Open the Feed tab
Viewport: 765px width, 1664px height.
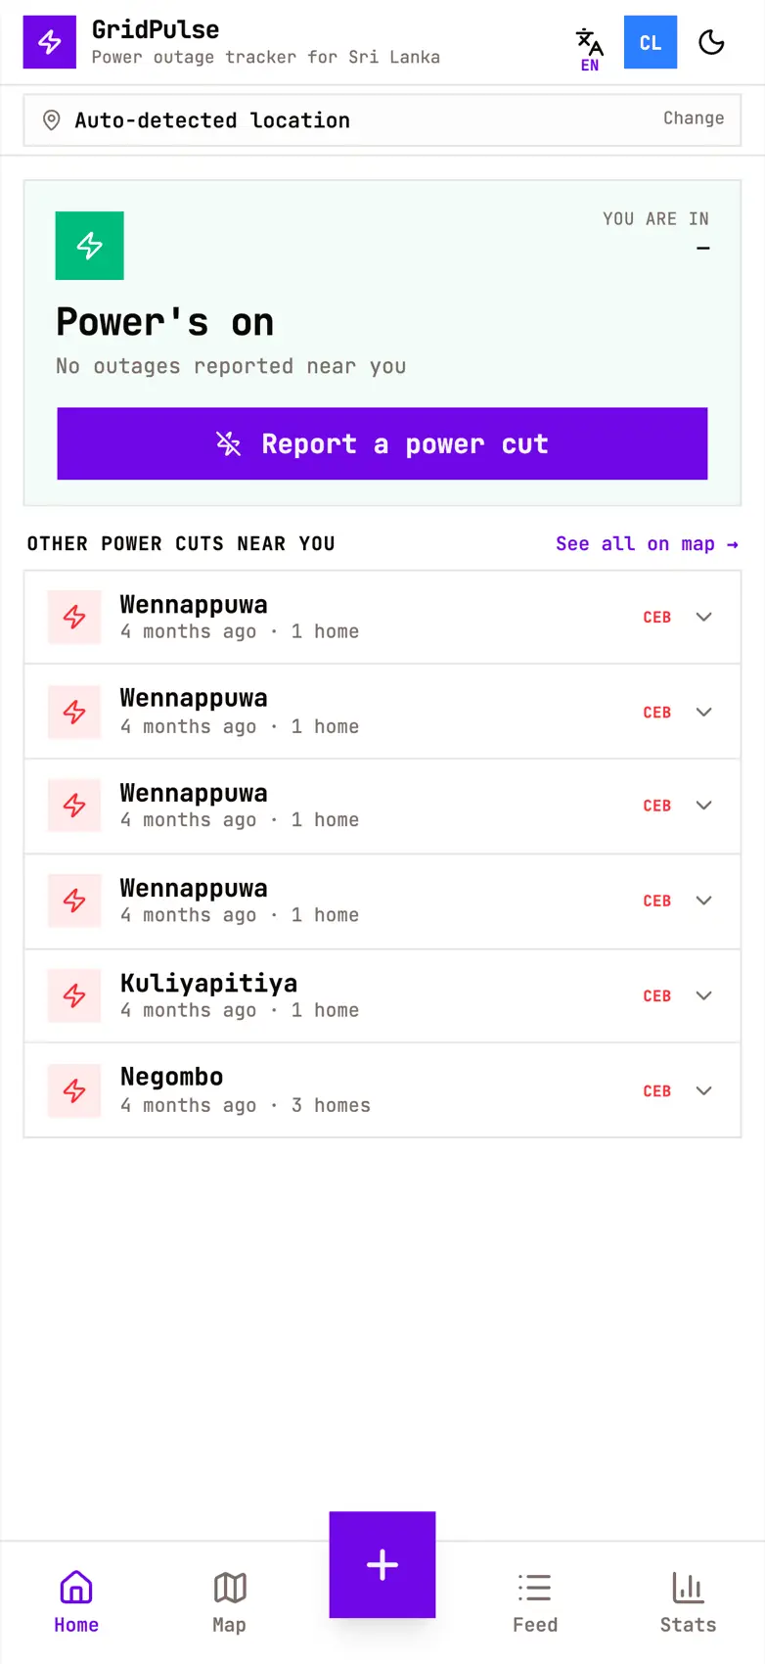535,1602
